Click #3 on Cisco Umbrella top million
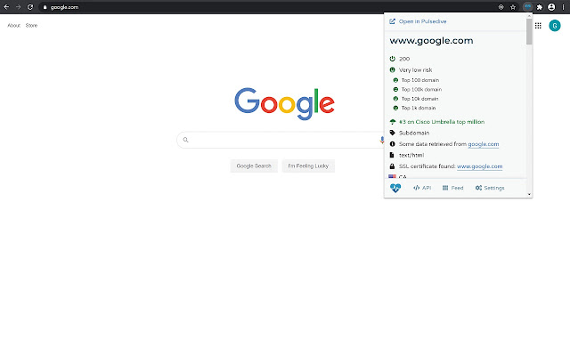Image resolution: width=570 pixels, height=356 pixels. point(442,122)
